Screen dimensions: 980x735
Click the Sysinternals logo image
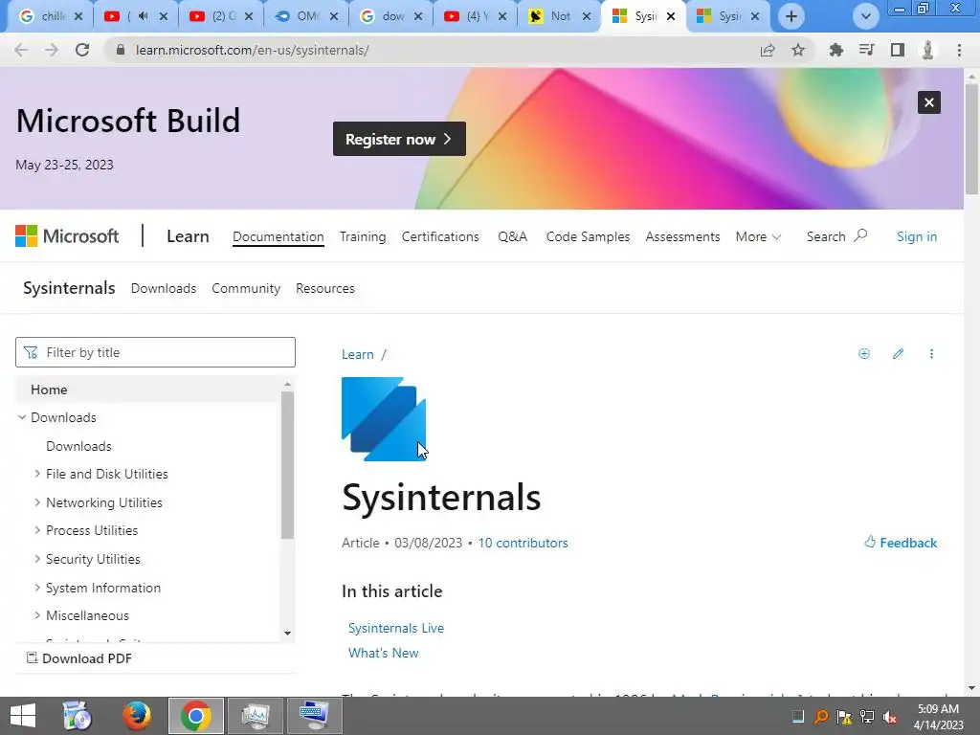[x=384, y=419]
